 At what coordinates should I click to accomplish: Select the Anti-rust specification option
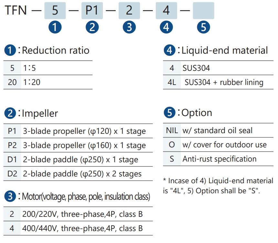(218, 159)
